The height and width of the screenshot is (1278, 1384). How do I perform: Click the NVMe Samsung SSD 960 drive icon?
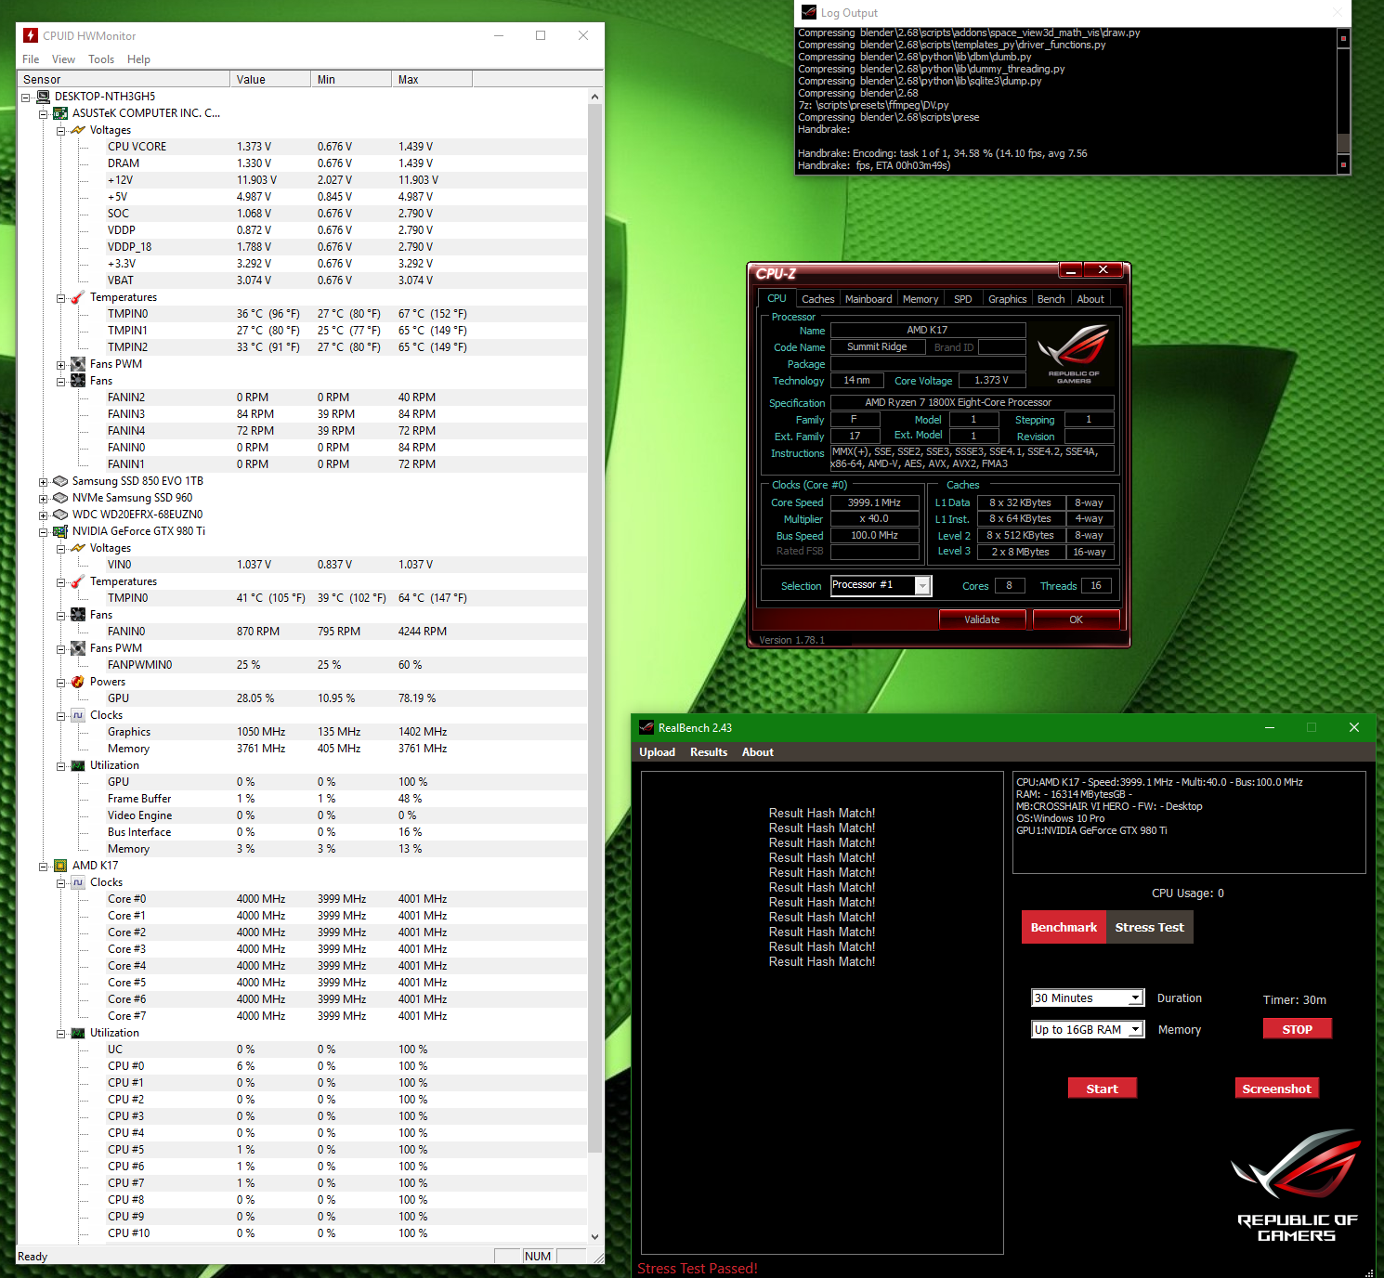[60, 498]
